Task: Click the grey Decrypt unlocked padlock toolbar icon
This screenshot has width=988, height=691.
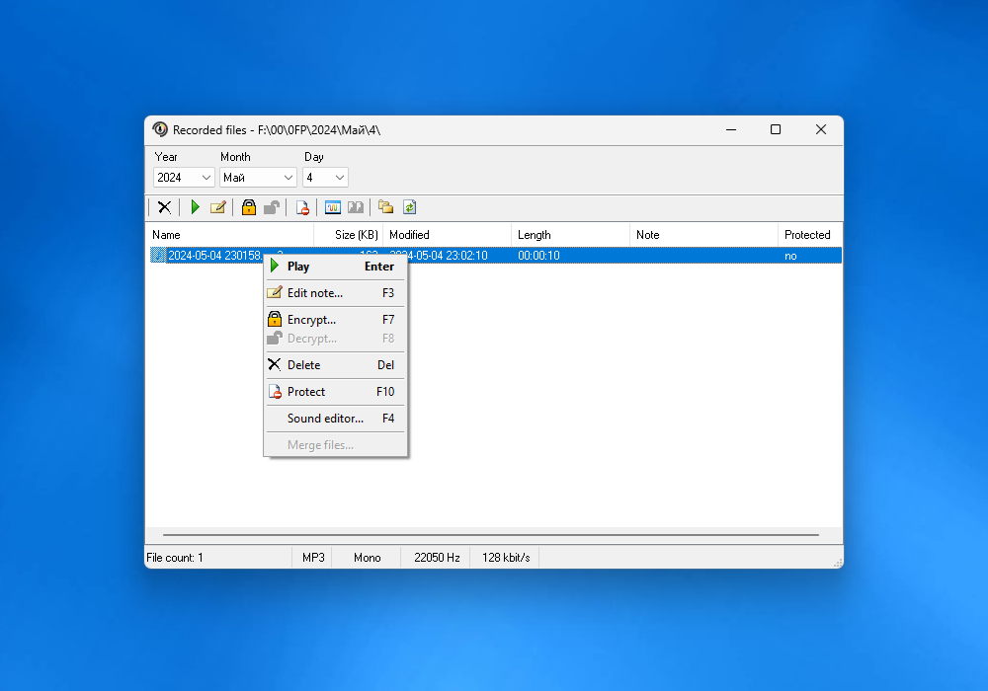Action: [272, 207]
